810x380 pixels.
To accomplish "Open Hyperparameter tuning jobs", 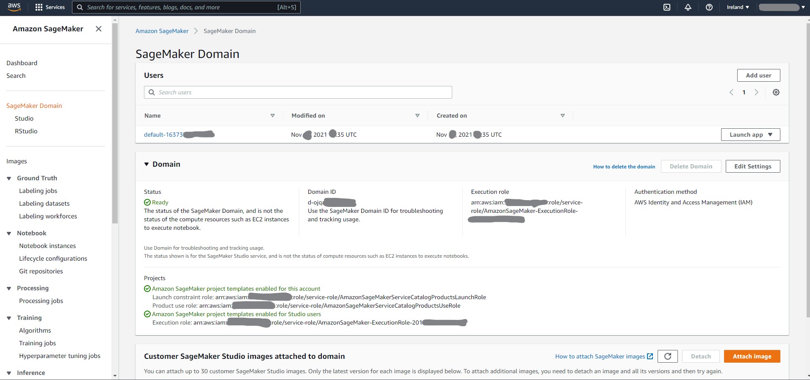I will (60, 356).
